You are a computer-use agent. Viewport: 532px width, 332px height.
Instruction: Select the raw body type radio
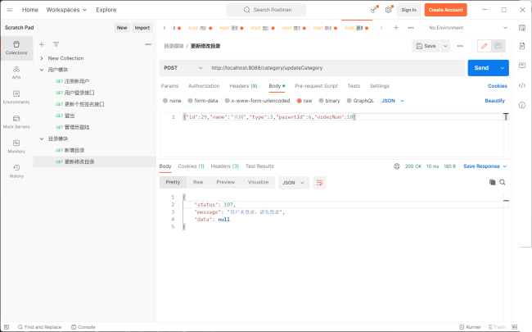(x=299, y=101)
